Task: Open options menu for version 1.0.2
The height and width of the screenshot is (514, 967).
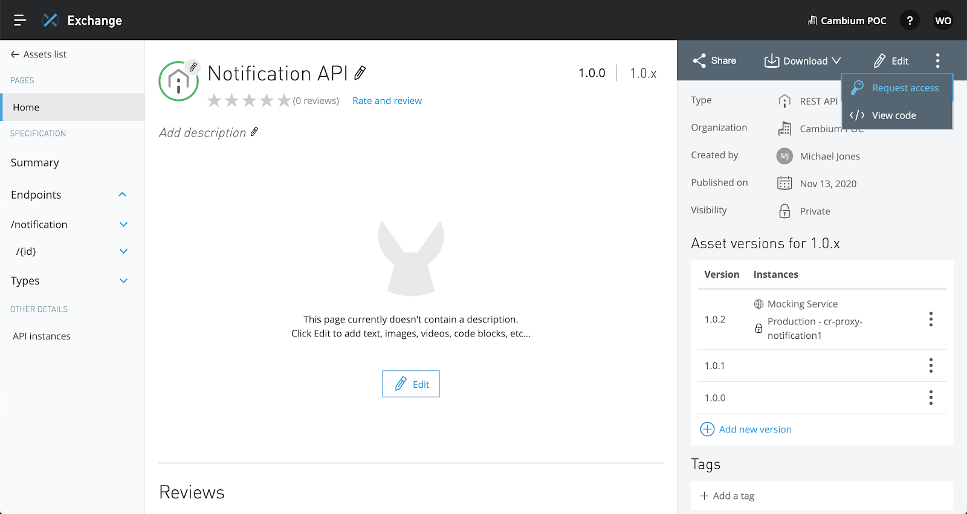Action: pos(931,319)
